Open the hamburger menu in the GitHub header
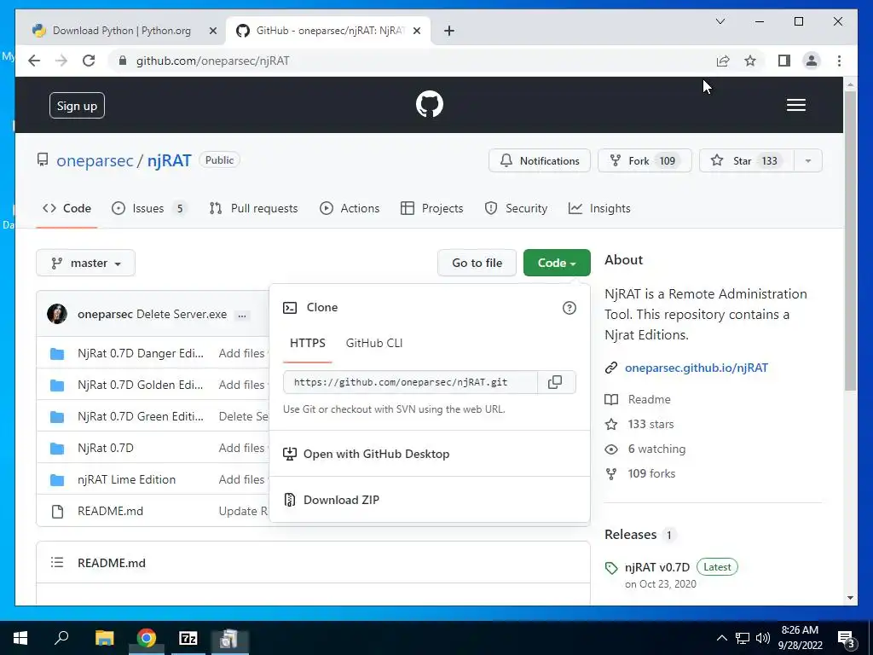The image size is (873, 655). click(795, 105)
